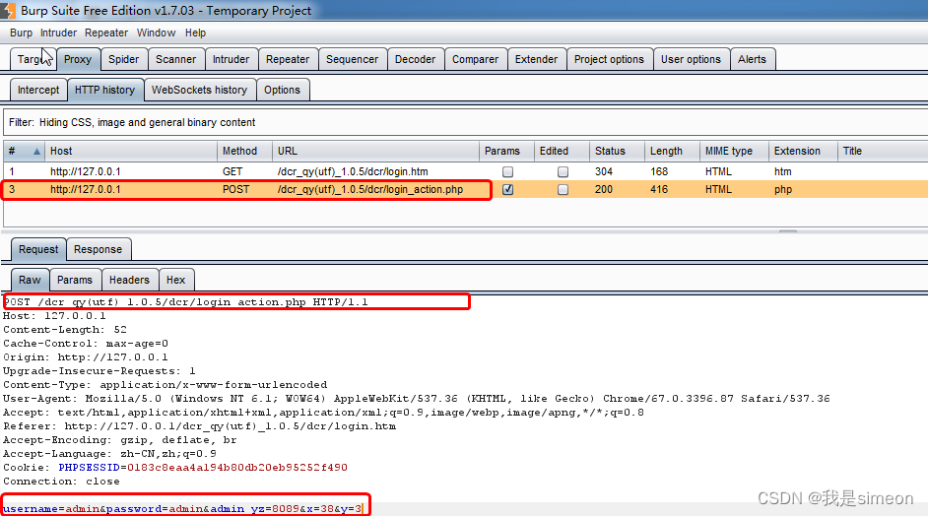Open the User options tab

[691, 59]
